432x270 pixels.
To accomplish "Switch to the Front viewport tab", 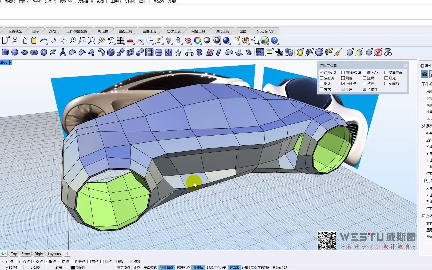I will (x=26, y=254).
